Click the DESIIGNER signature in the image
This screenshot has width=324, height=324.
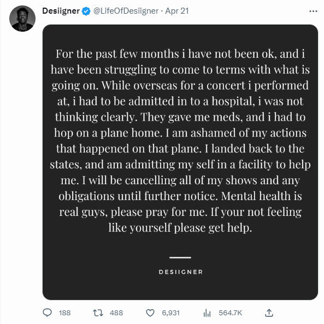pos(181,272)
